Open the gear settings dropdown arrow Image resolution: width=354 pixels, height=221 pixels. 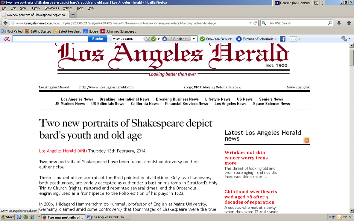[350, 39]
